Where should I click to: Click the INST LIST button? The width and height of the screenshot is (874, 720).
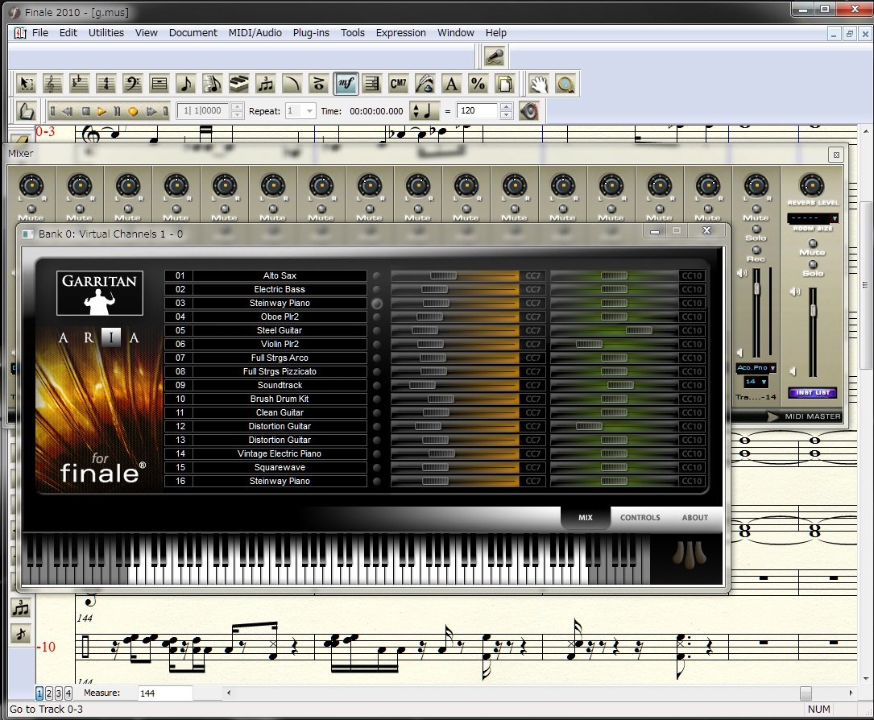[x=813, y=393]
